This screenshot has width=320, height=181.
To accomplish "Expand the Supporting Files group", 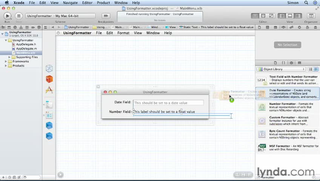I will point(9,57).
